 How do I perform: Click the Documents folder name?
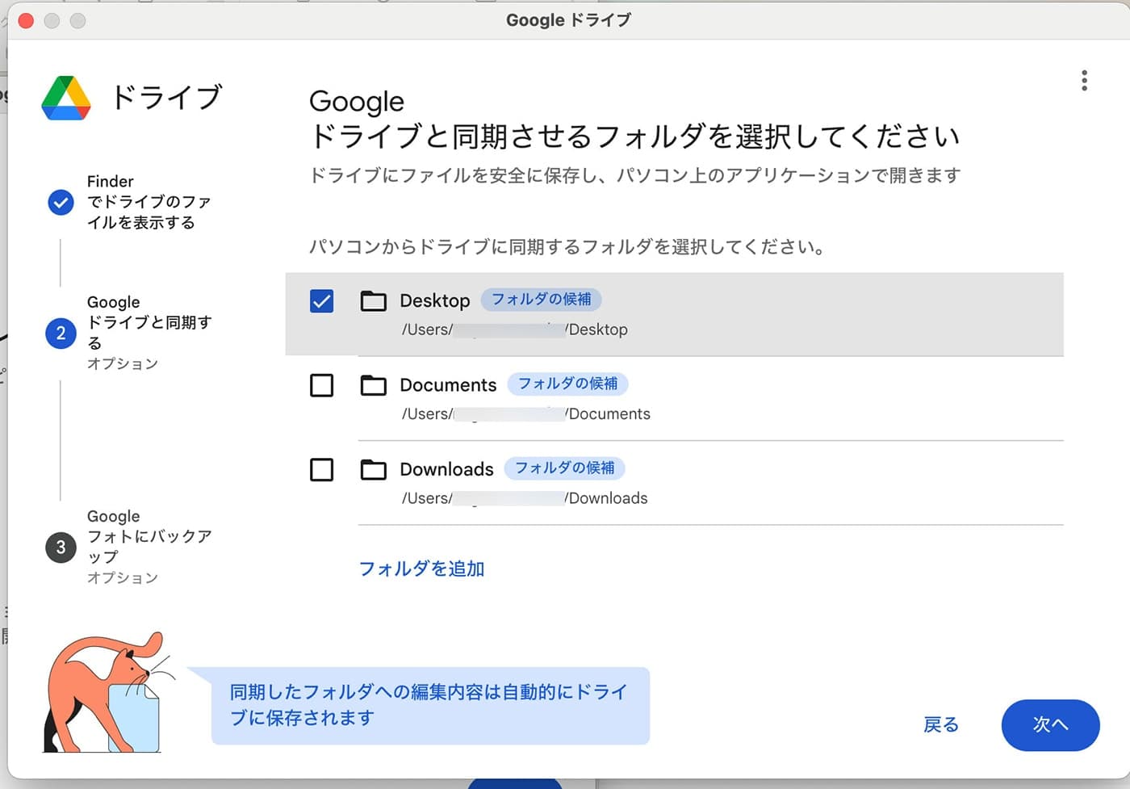pyautogui.click(x=448, y=385)
